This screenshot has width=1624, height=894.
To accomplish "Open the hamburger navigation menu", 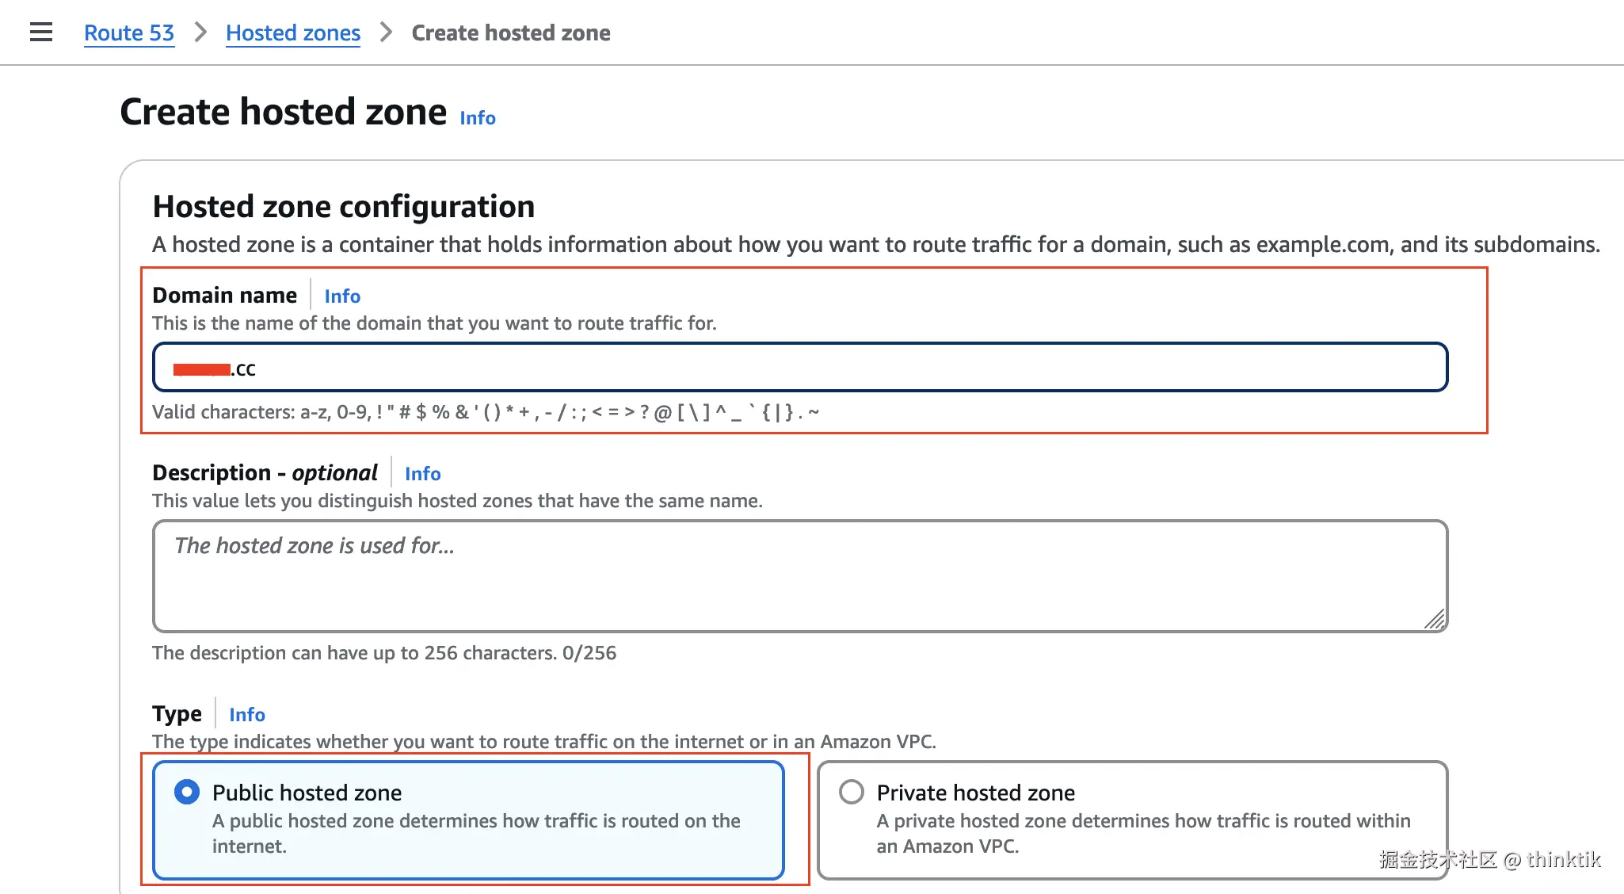I will click(41, 32).
